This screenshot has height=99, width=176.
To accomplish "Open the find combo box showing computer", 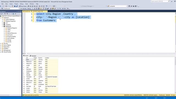I will coord(127,6).
